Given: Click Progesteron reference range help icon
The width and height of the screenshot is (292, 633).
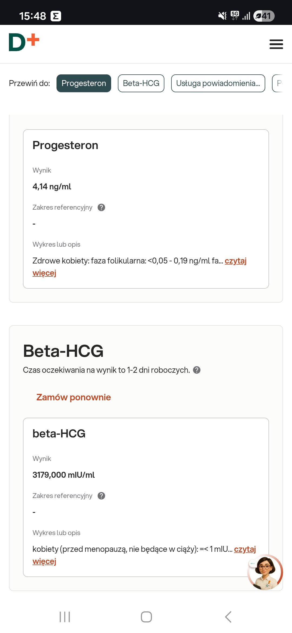Looking at the screenshot, I should [101, 207].
